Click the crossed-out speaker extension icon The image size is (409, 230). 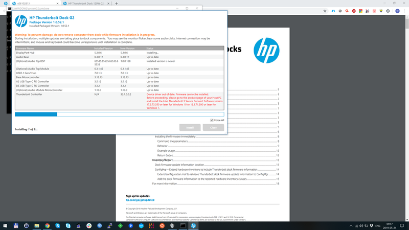[x=367, y=11]
